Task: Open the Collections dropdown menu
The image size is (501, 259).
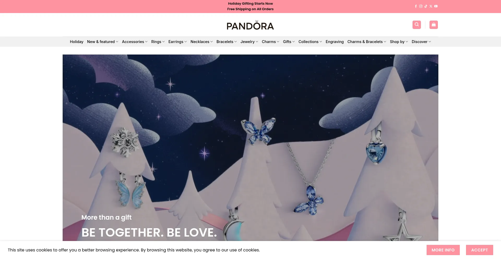Action: click(310, 42)
